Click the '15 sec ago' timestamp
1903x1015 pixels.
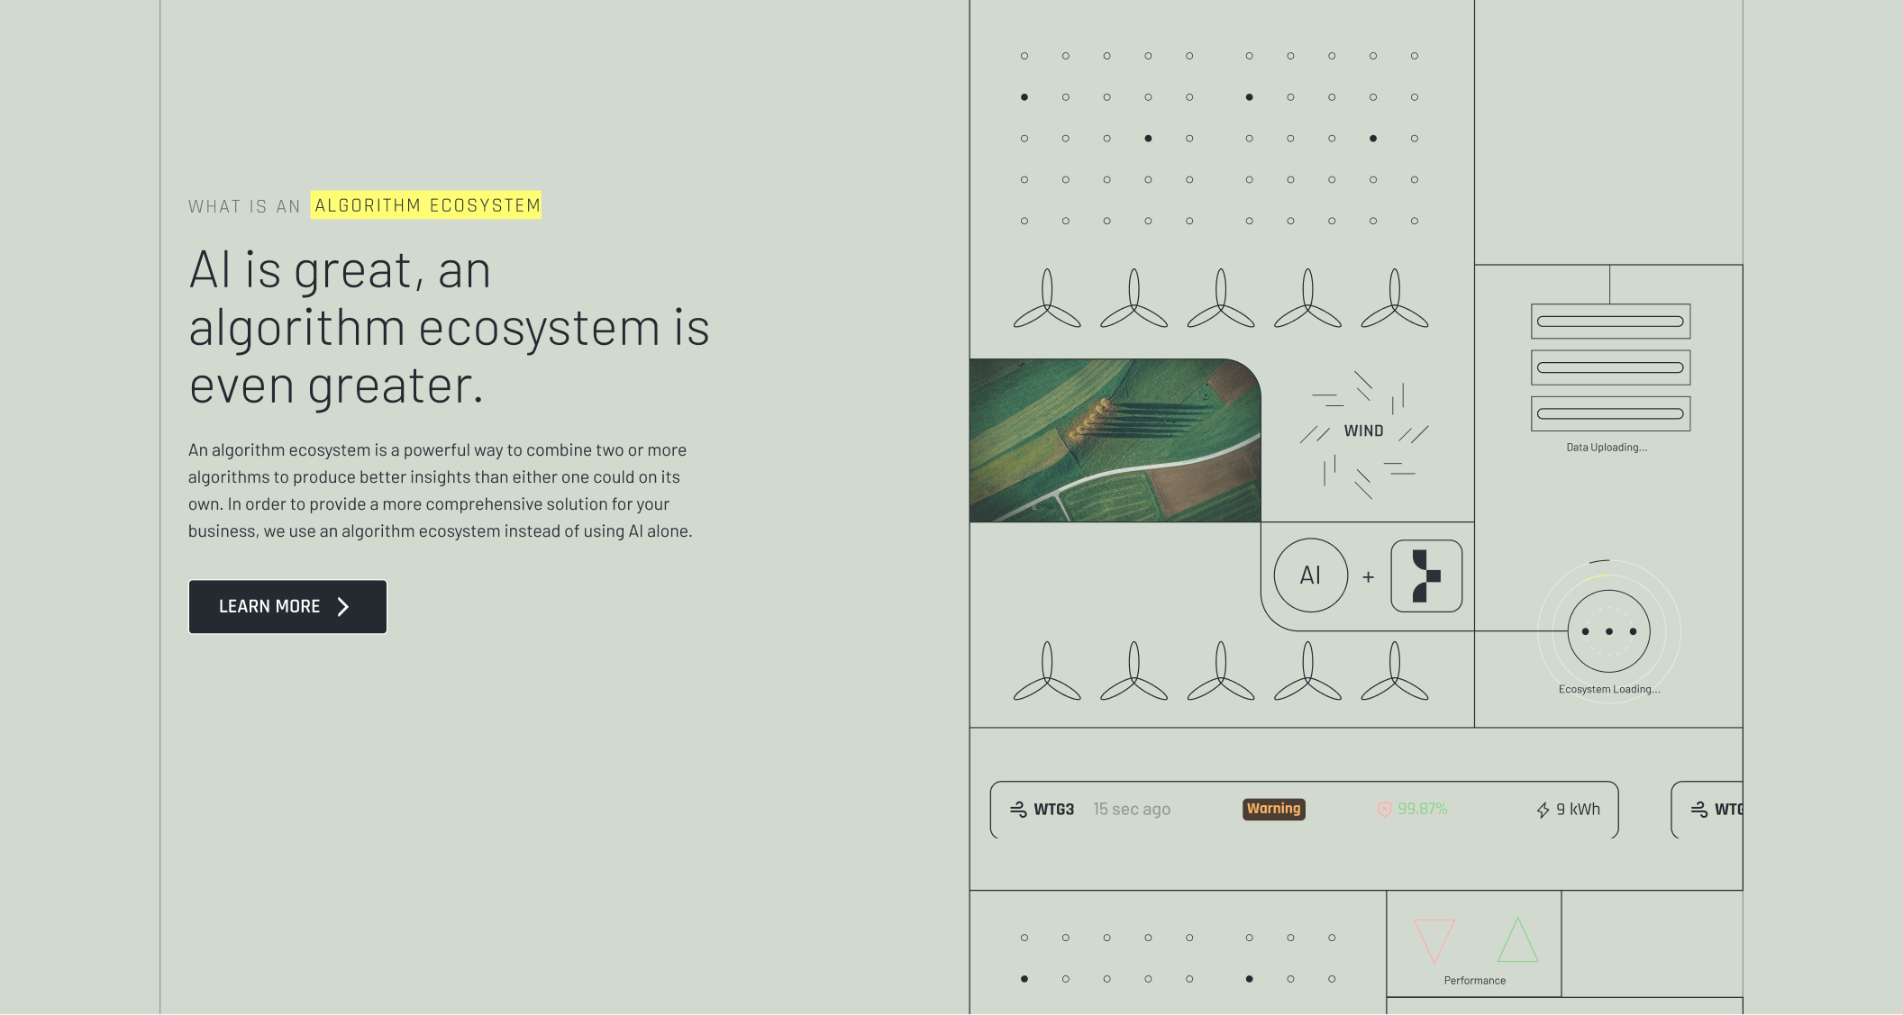1132,810
